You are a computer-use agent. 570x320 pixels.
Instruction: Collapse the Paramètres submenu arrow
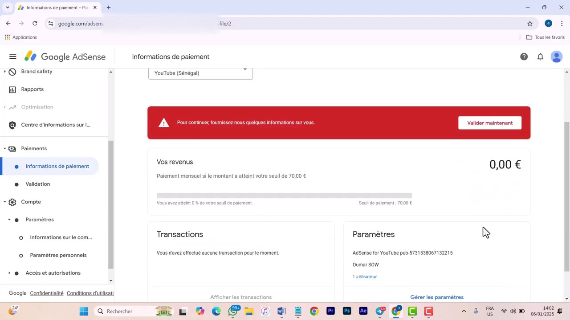tap(9, 220)
